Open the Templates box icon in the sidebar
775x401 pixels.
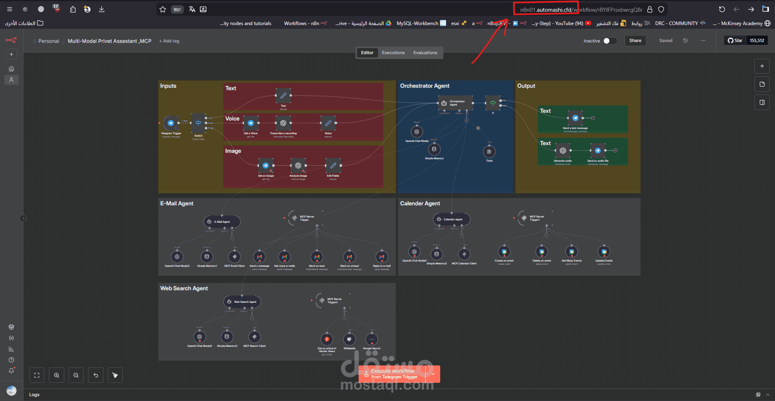click(x=11, y=327)
